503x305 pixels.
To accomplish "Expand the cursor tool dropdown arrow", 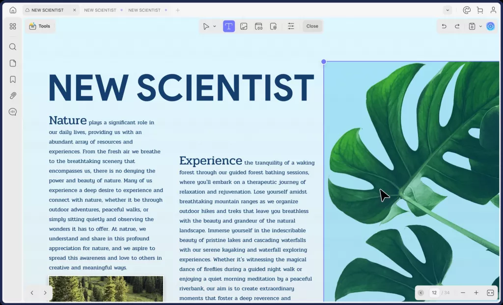I will 215,26.
